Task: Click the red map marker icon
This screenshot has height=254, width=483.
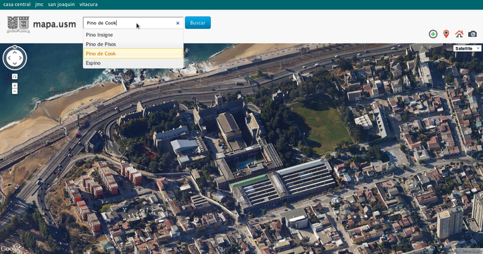Action: tap(446, 34)
